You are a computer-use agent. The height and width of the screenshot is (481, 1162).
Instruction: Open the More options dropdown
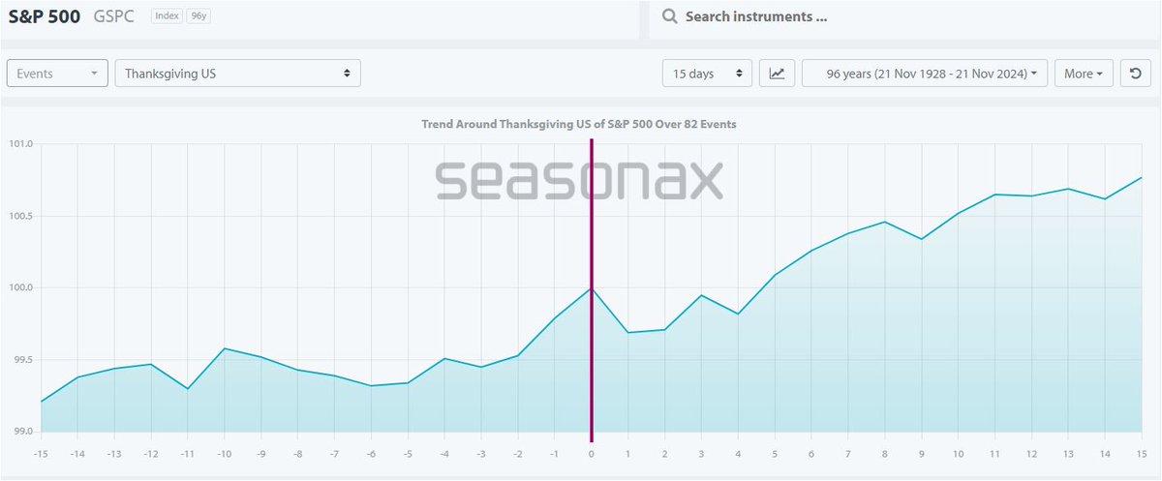coord(1084,74)
